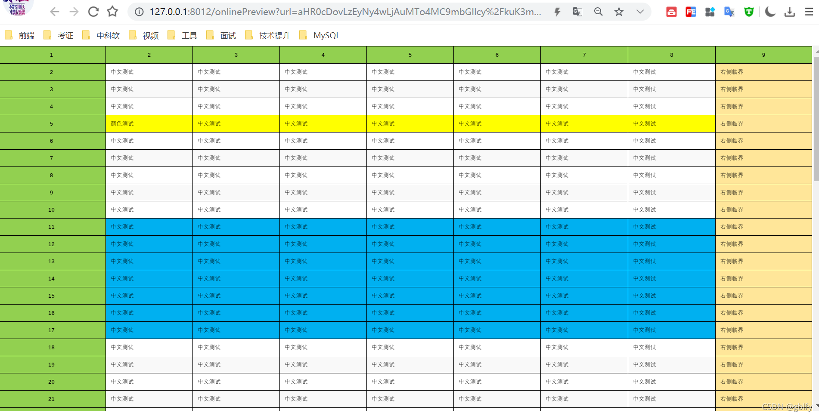Image resolution: width=819 pixels, height=416 pixels.
Task: Click column header cell 9
Action: 763,55
